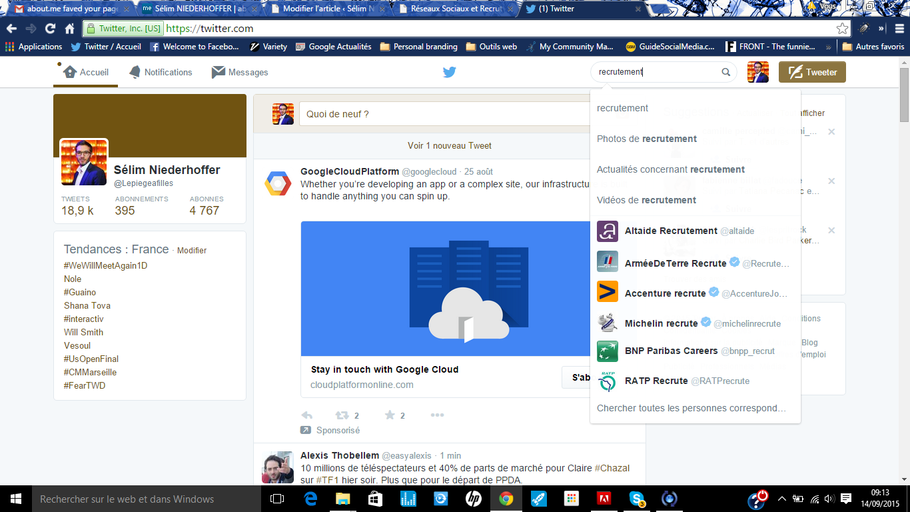Go to Accueil home tab
The height and width of the screenshot is (512, 910).
(x=86, y=72)
